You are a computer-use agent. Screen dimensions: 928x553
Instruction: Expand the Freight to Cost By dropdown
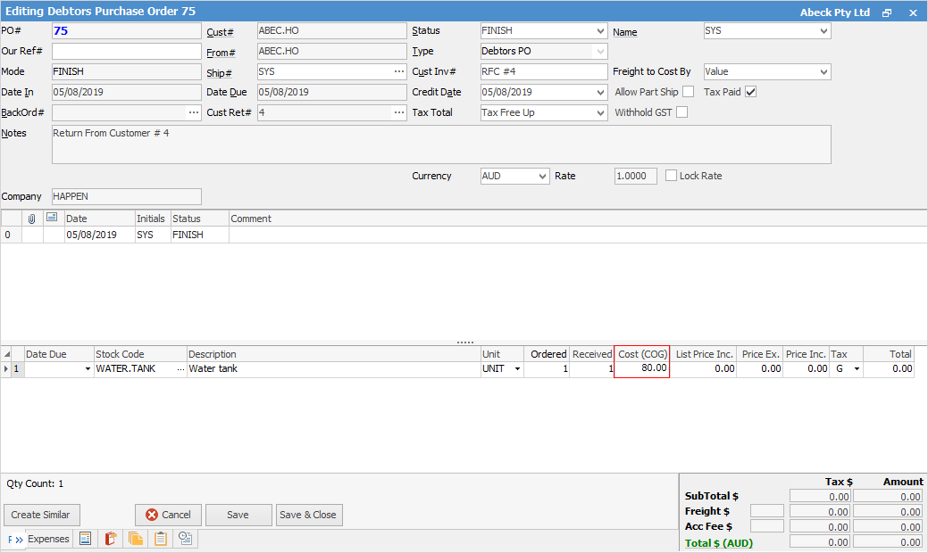click(823, 71)
